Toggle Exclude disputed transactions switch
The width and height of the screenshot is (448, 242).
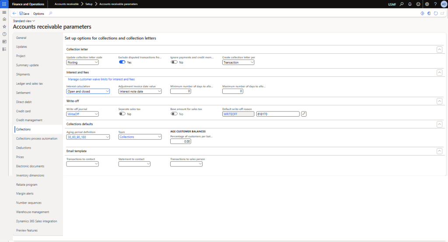122,62
